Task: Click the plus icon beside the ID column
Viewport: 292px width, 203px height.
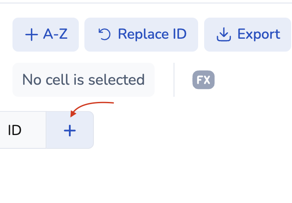Action: (x=70, y=131)
